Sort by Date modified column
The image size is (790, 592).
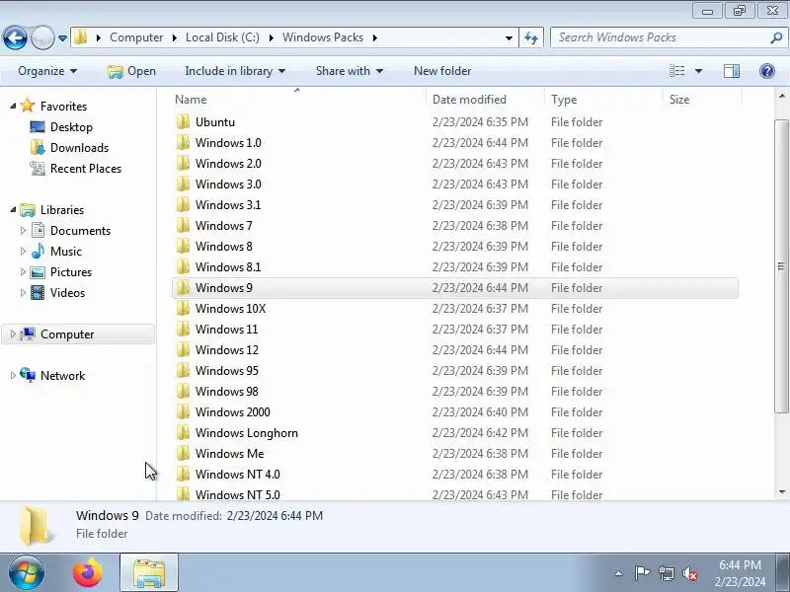click(485, 100)
